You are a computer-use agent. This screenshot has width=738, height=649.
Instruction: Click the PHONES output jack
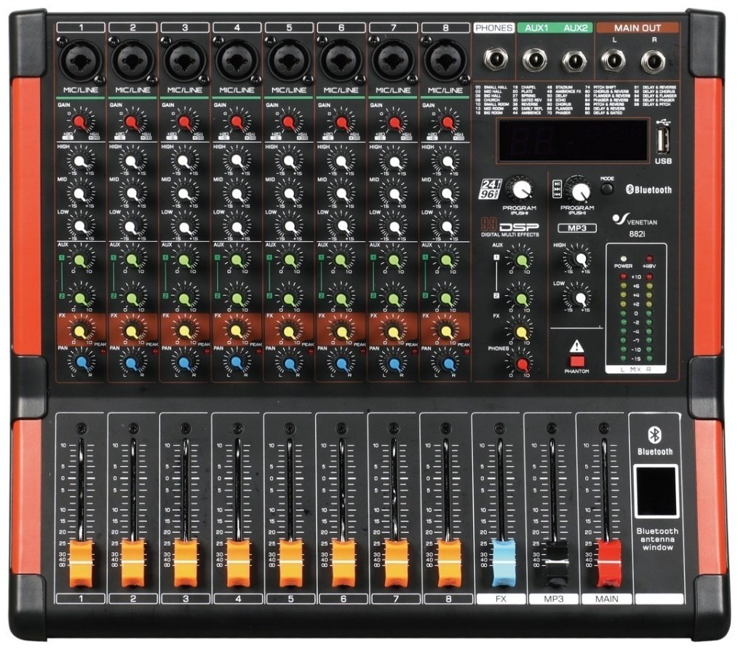pyautogui.click(x=495, y=60)
